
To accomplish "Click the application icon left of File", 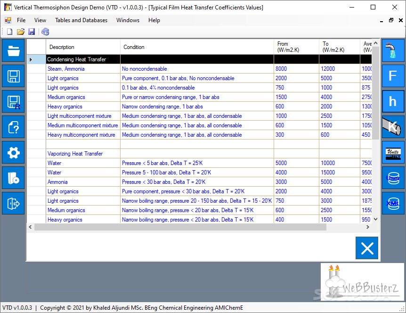I will [8, 20].
